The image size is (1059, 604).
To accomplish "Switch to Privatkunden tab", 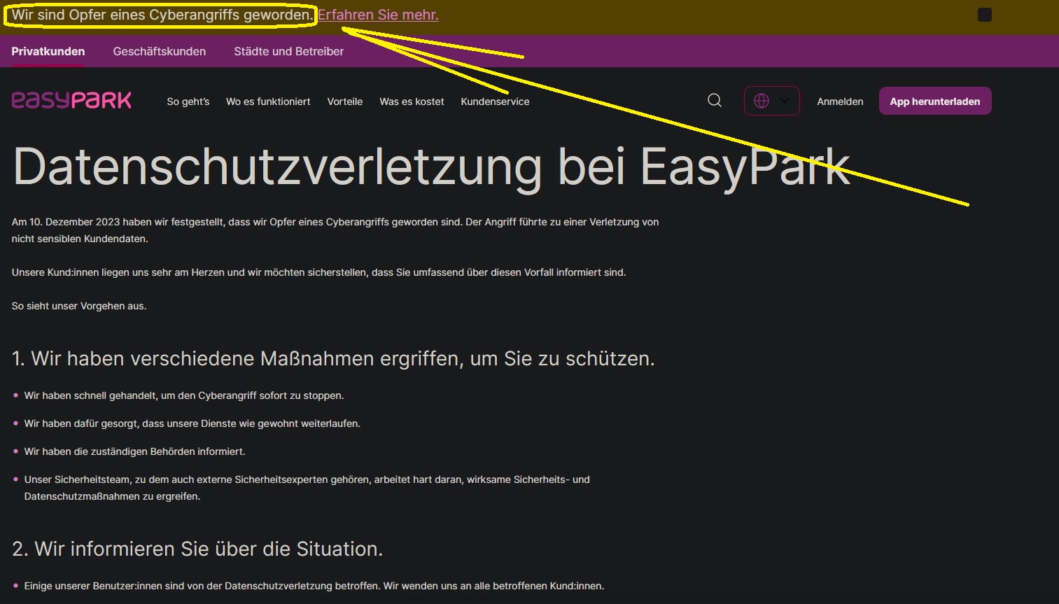I will 48,51.
